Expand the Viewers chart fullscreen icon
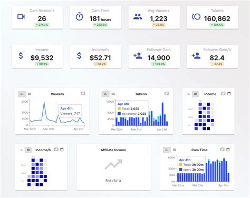 [x=83, y=94]
